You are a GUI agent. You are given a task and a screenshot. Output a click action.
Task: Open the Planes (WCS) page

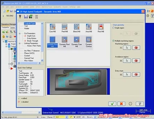pos(29,53)
